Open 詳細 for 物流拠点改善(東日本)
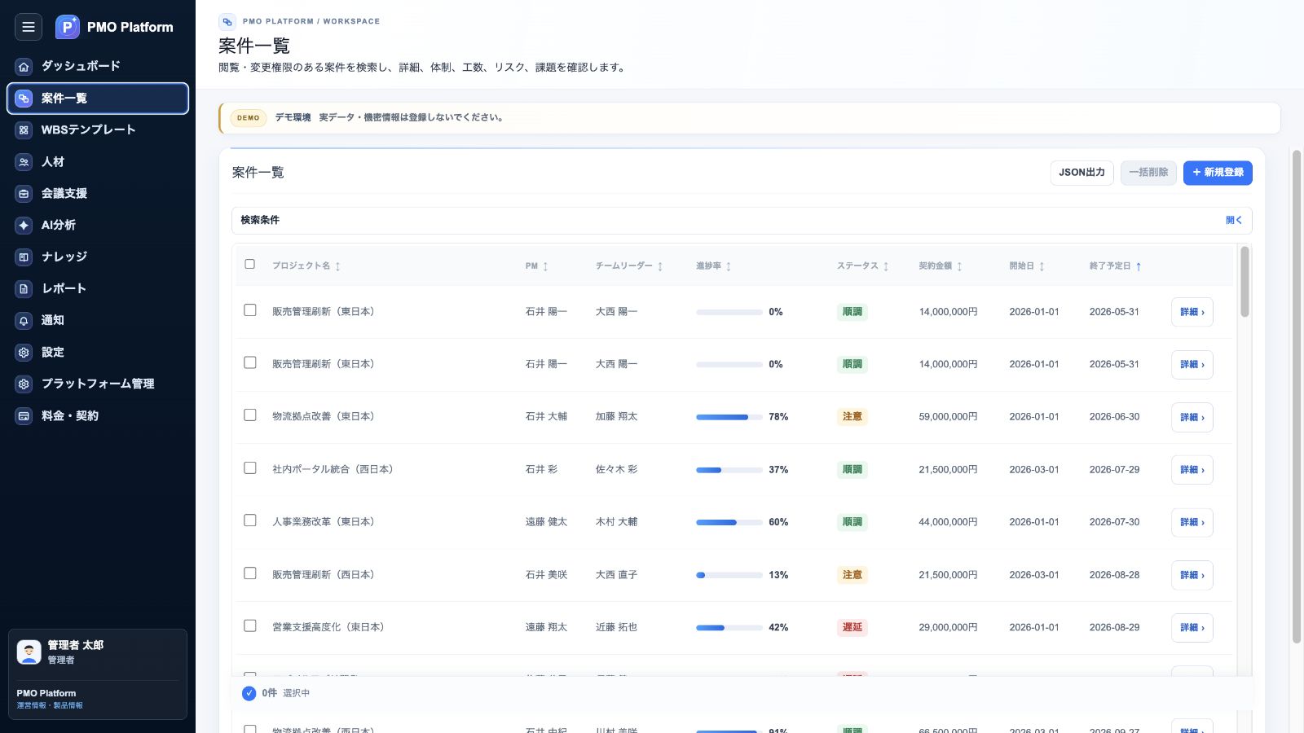The width and height of the screenshot is (1304, 733). 1192,418
